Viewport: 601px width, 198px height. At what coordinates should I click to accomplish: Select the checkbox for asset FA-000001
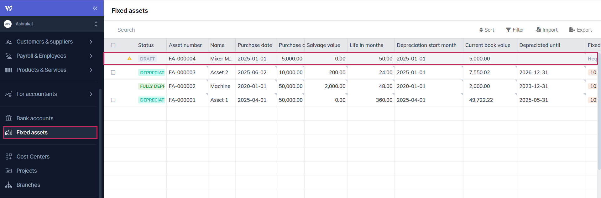click(x=113, y=100)
